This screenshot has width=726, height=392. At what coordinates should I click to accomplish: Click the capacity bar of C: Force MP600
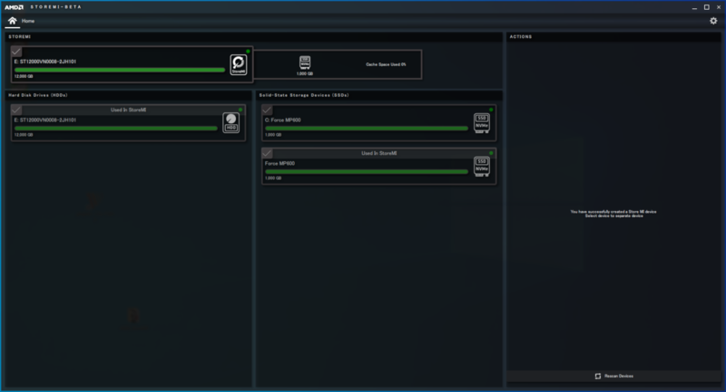tap(367, 128)
